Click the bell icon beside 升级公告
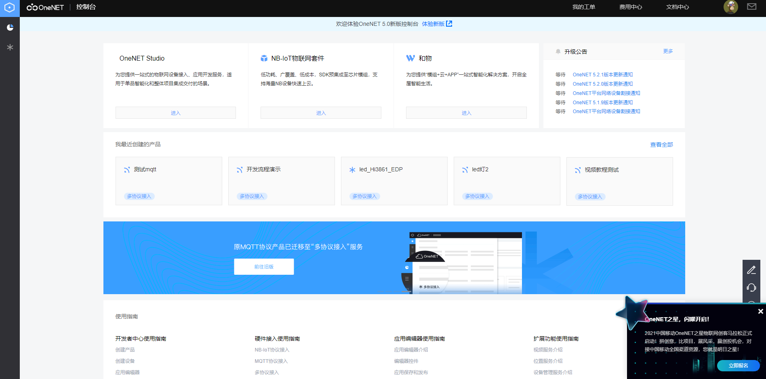The width and height of the screenshot is (766, 379). click(x=558, y=51)
